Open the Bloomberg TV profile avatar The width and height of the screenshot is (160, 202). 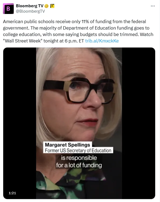(8, 9)
